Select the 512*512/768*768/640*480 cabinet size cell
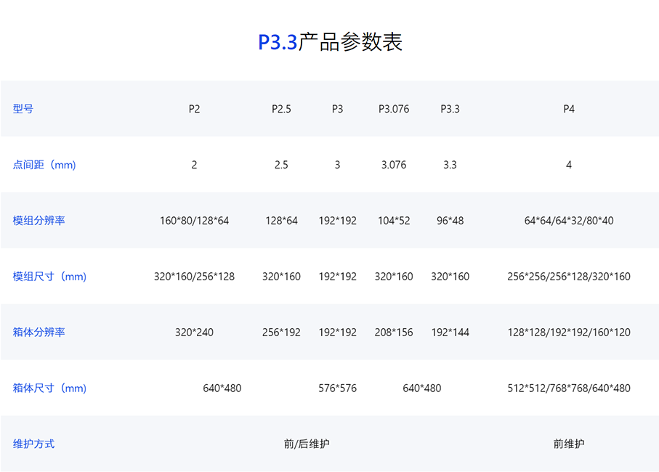The height and width of the screenshot is (472, 659). (569, 388)
